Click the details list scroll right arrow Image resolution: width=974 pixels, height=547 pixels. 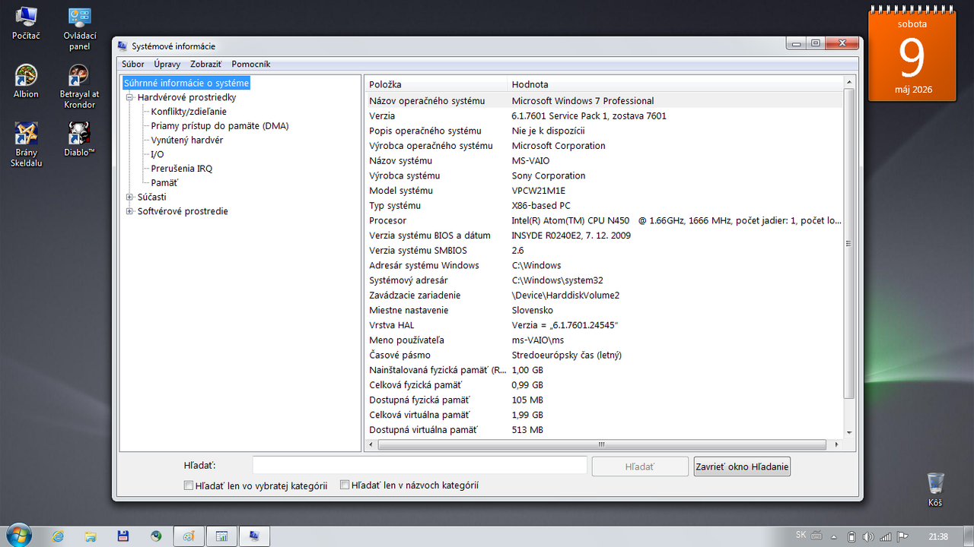point(838,444)
